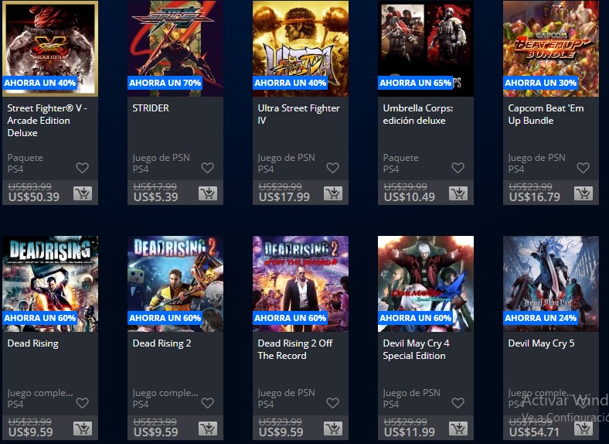Open Capcom Beat 'Em Up Bundle title
This screenshot has width=609, height=444.
point(546,114)
